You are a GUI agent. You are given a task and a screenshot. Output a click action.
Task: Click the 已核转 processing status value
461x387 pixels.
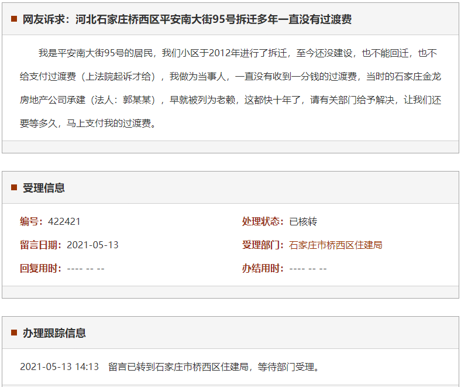coord(303,221)
